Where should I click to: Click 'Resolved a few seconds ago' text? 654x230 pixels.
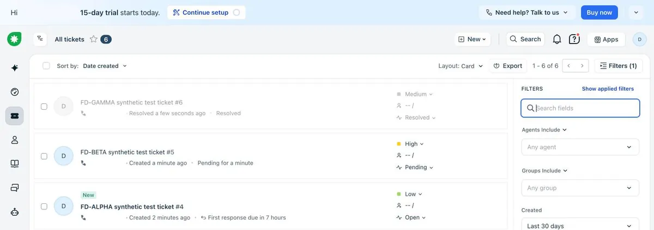167,113
